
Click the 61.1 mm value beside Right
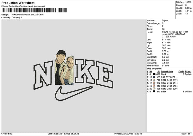pos(166,43)
